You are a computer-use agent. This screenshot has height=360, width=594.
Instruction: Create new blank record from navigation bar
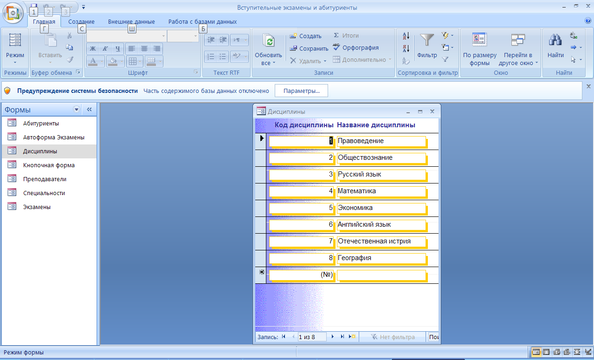point(352,337)
